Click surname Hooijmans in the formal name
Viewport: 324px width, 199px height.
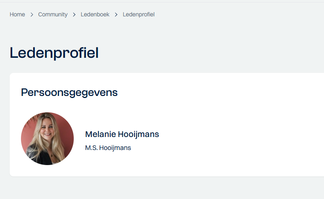pyautogui.click(x=115, y=148)
